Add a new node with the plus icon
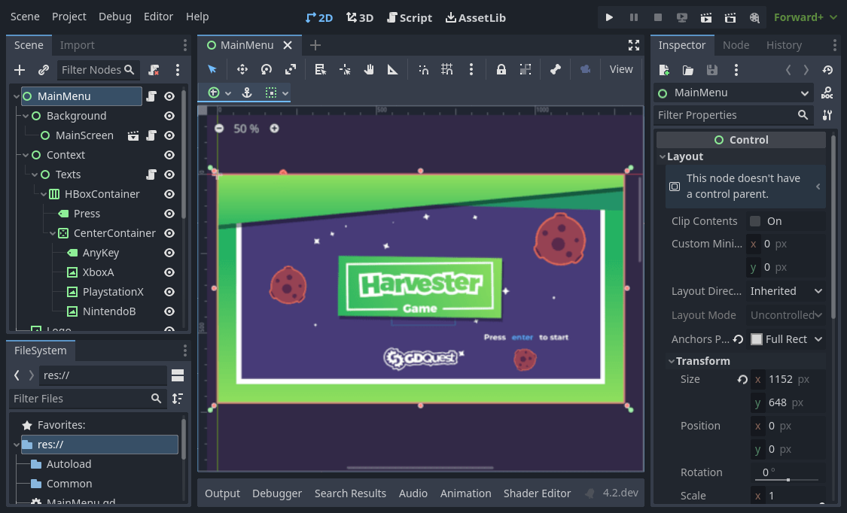 pyautogui.click(x=18, y=69)
